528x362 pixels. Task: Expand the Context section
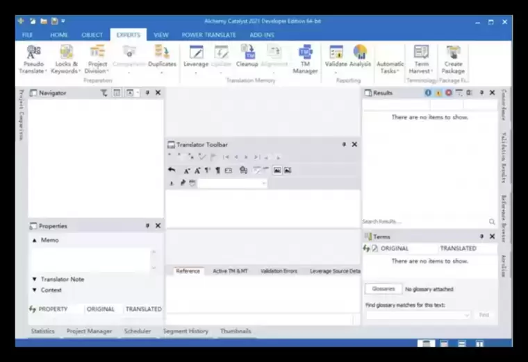(35, 290)
